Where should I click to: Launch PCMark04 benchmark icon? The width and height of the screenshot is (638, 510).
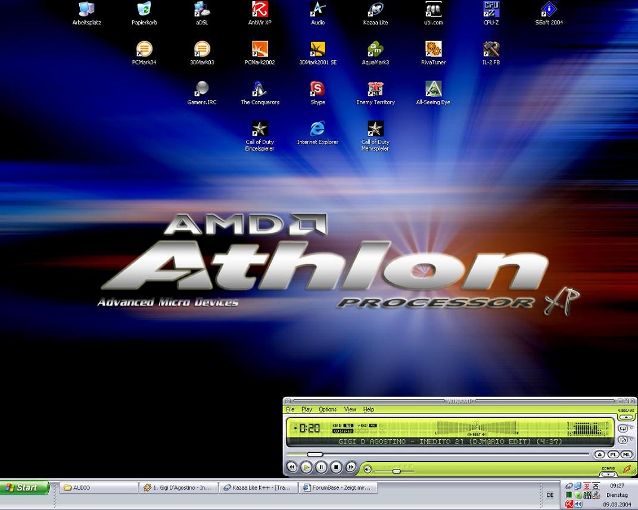(144, 53)
